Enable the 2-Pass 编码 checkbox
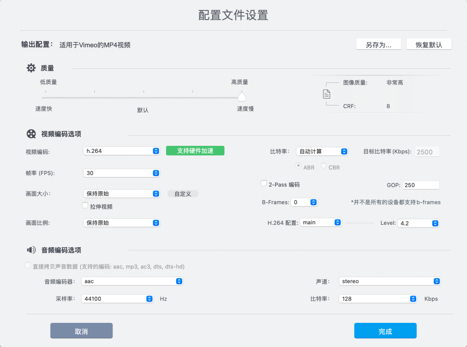This screenshot has height=347, width=467. pyautogui.click(x=263, y=183)
